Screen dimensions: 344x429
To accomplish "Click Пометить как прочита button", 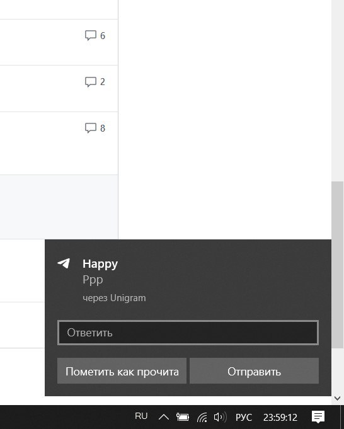I will click(x=122, y=370).
